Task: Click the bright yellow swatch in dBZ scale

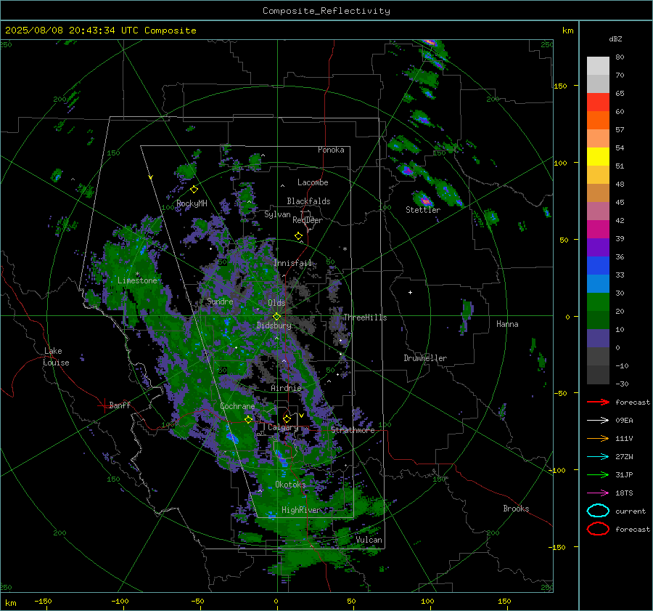Action: coord(598,157)
